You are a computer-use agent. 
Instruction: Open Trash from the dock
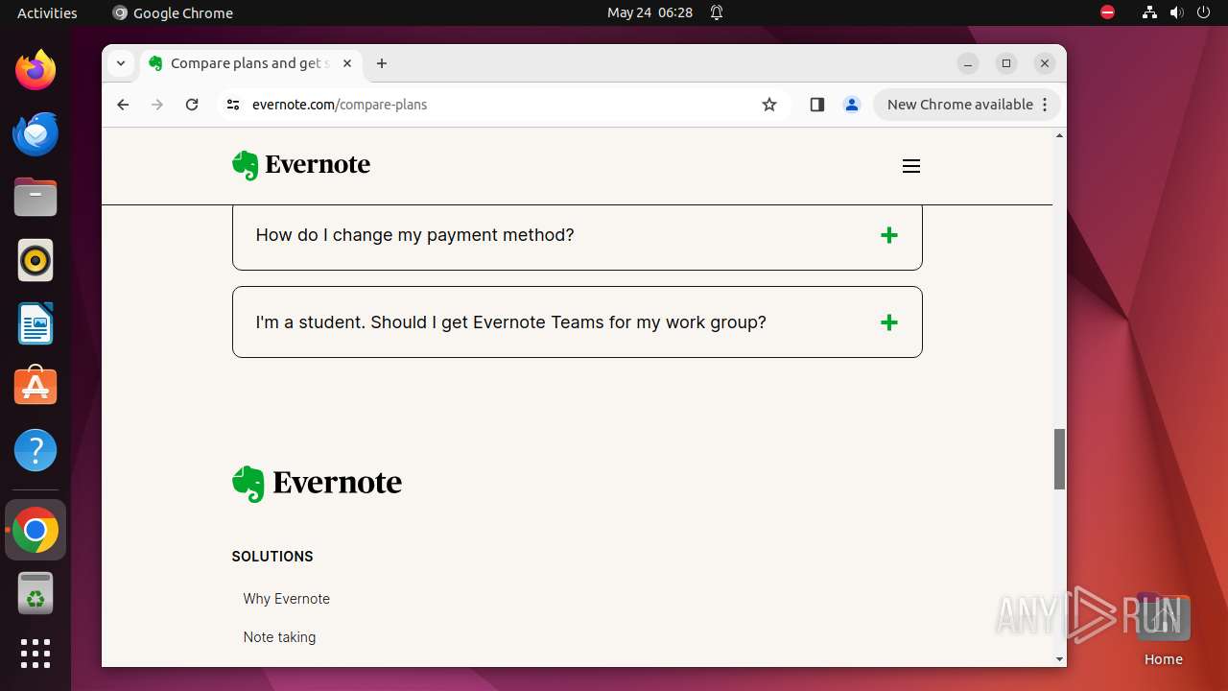[35, 593]
